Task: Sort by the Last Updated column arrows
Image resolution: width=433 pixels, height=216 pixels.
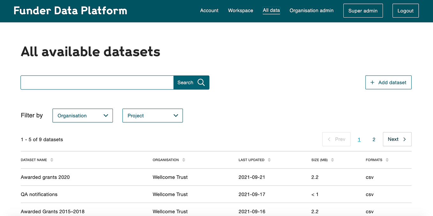Action: point(269,160)
